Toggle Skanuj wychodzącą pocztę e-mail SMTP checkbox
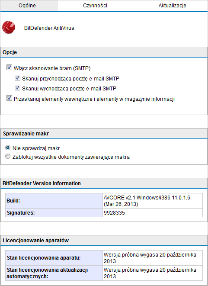208x286 pixels. pyautogui.click(x=17, y=88)
